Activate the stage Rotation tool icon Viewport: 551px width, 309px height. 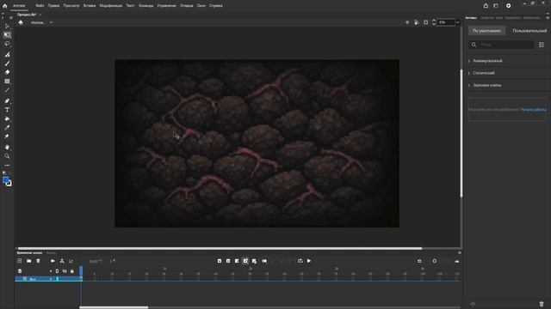click(x=417, y=22)
